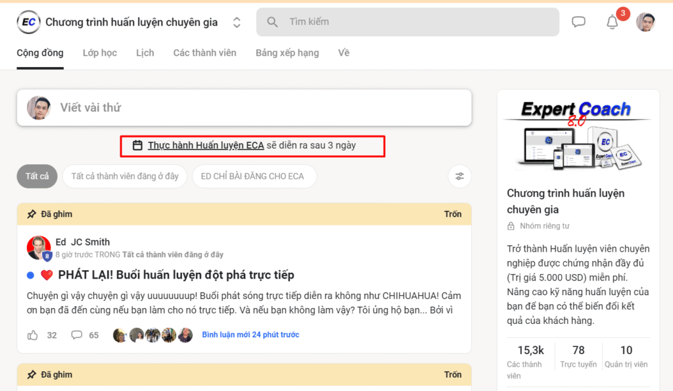The height and width of the screenshot is (391, 673).
Task: Open the chat messages icon
Action: point(578,22)
